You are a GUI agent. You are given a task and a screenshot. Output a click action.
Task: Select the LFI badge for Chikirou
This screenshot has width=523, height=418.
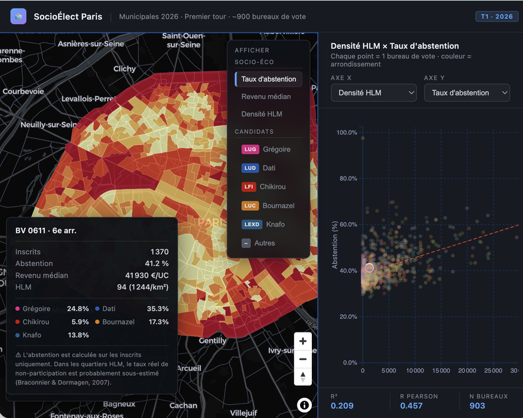pyautogui.click(x=248, y=187)
